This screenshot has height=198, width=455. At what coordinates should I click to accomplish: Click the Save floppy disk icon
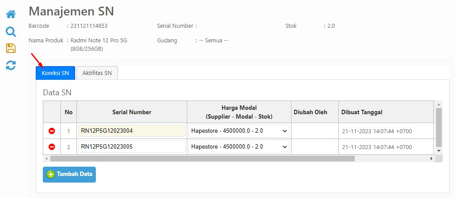click(x=11, y=48)
